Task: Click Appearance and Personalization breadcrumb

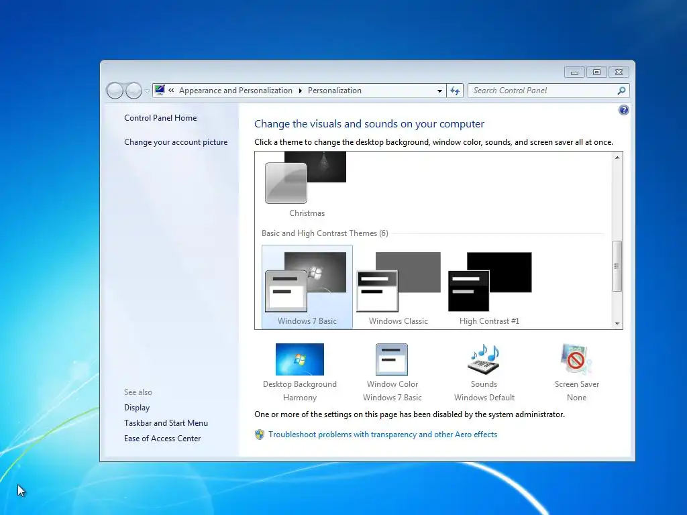Action: pyautogui.click(x=235, y=91)
